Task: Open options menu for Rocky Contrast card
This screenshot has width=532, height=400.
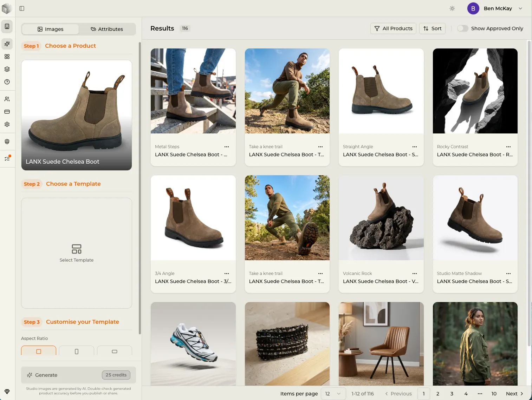Action: click(508, 147)
